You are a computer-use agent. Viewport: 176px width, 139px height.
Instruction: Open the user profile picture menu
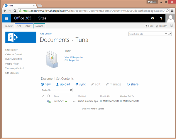pyautogui.click(x=170, y=18)
